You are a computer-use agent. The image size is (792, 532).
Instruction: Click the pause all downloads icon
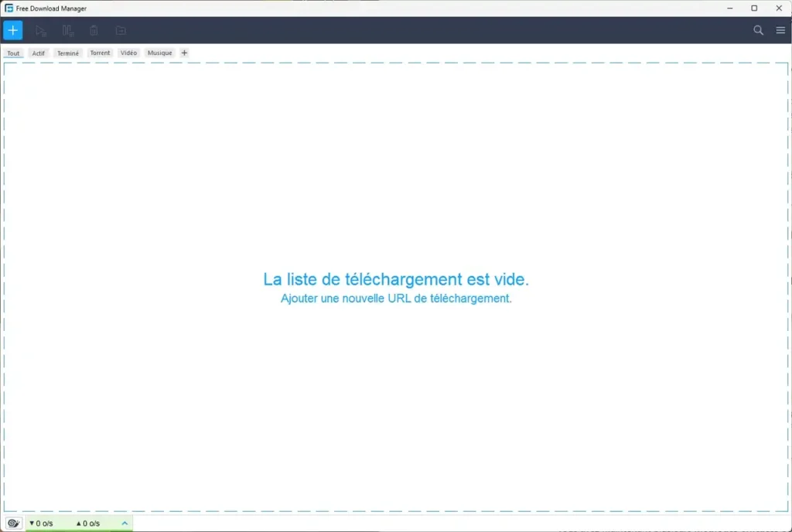point(68,31)
